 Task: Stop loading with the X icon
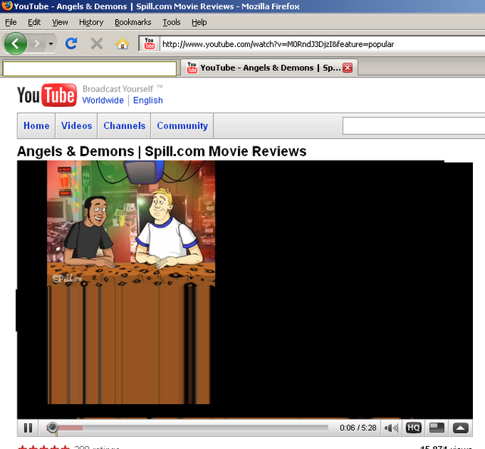pos(97,44)
